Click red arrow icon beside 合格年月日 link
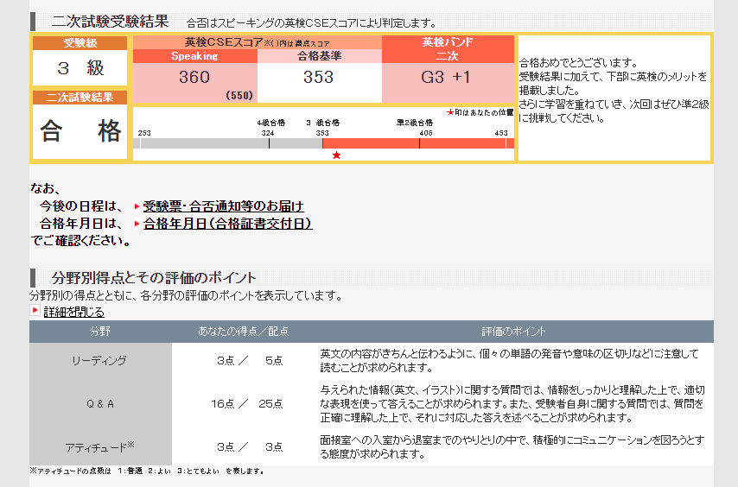Screen dimensions: 738x487 [137, 224]
